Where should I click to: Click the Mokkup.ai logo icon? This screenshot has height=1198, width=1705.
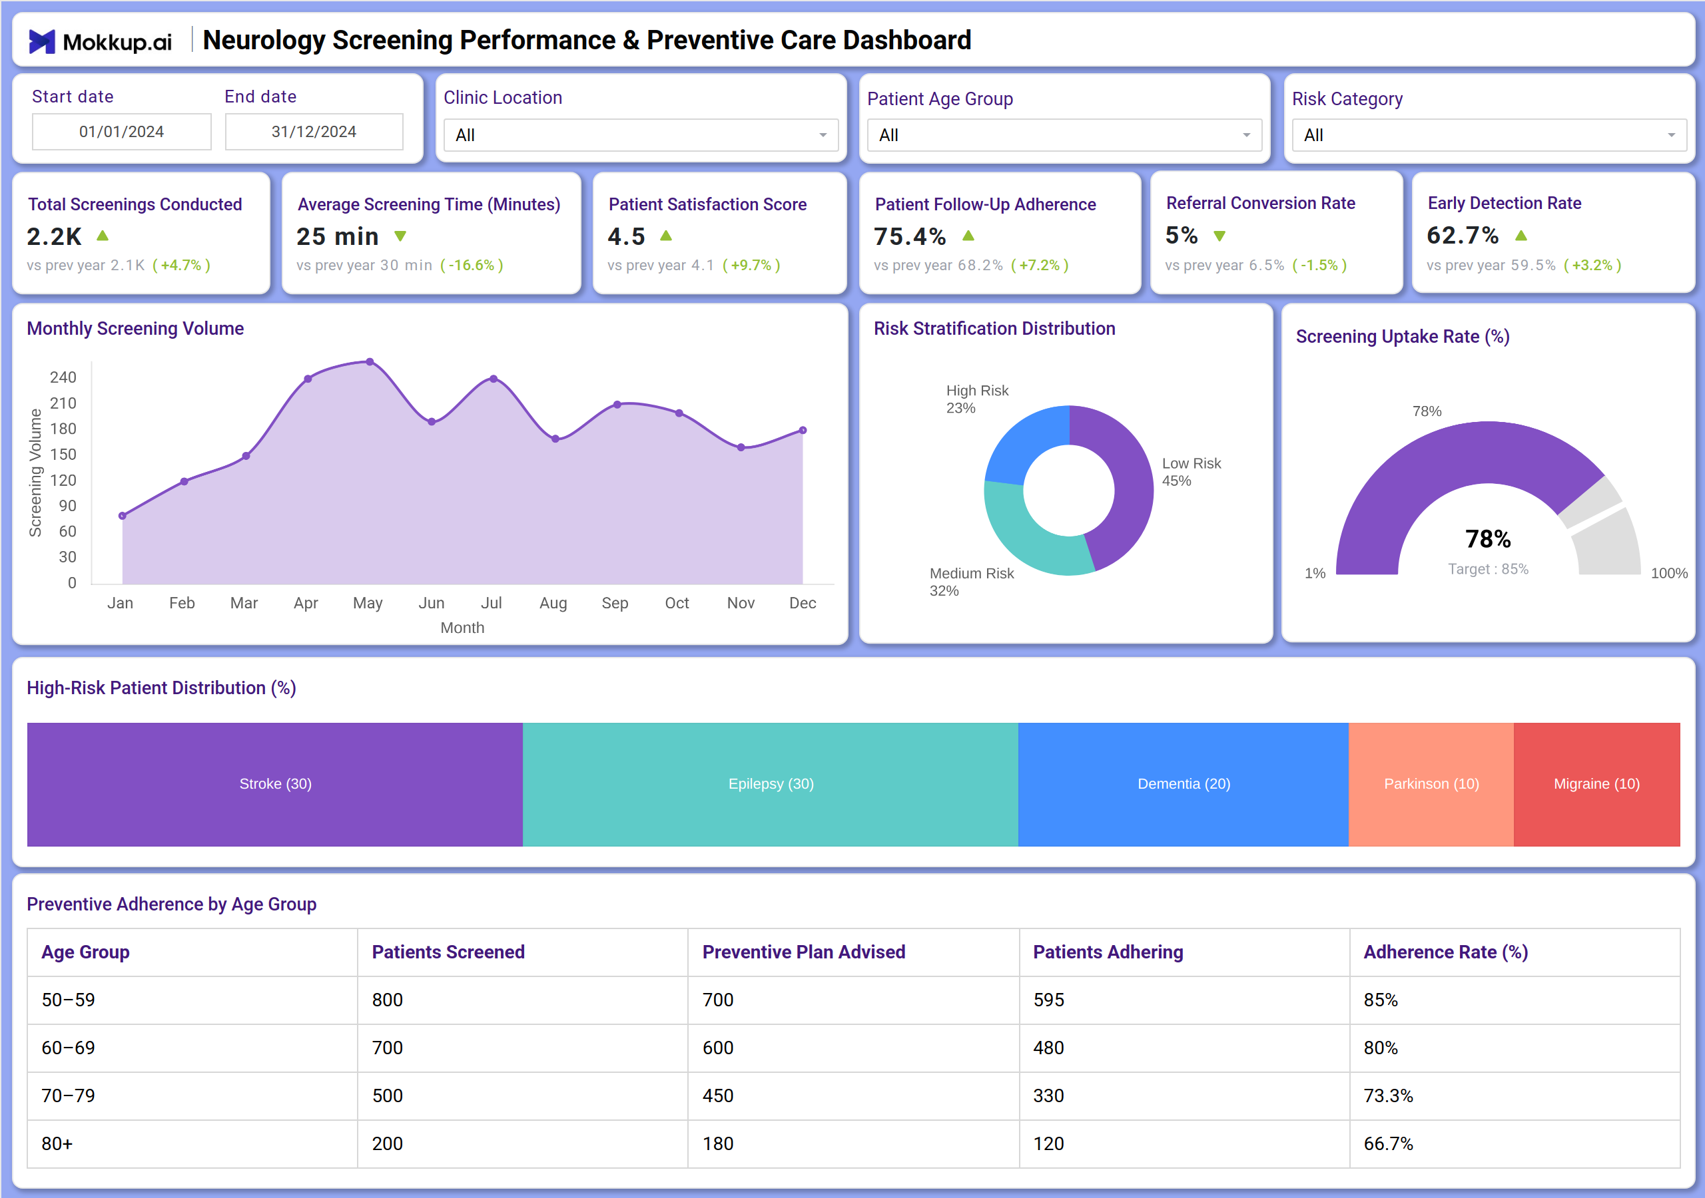pos(41,41)
